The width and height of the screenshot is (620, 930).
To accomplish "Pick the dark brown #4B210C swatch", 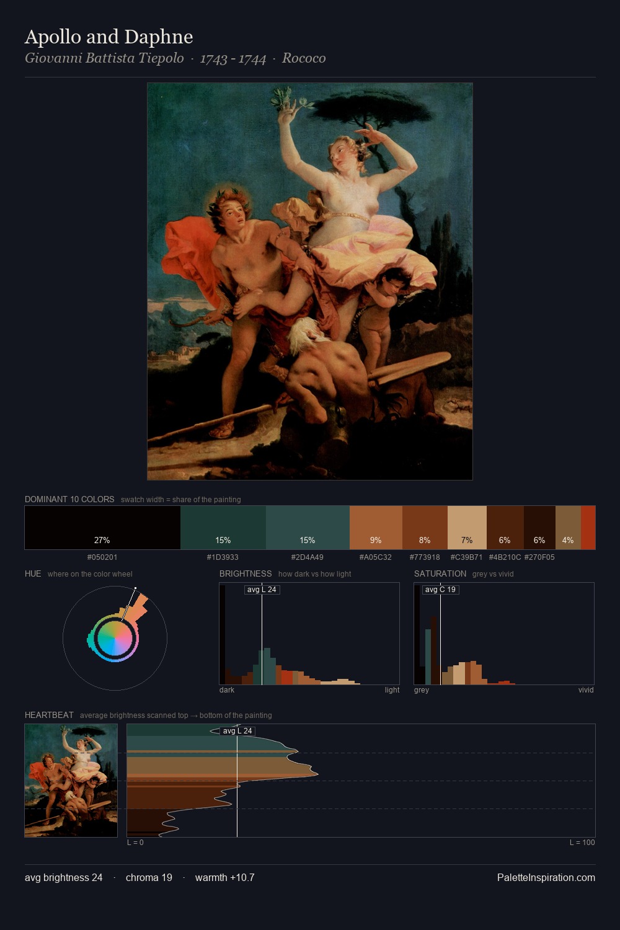I will pos(505,528).
